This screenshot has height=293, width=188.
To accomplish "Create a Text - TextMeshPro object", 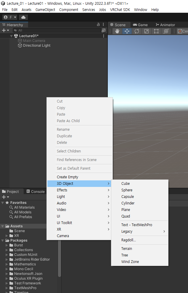I will (x=140, y=225).
